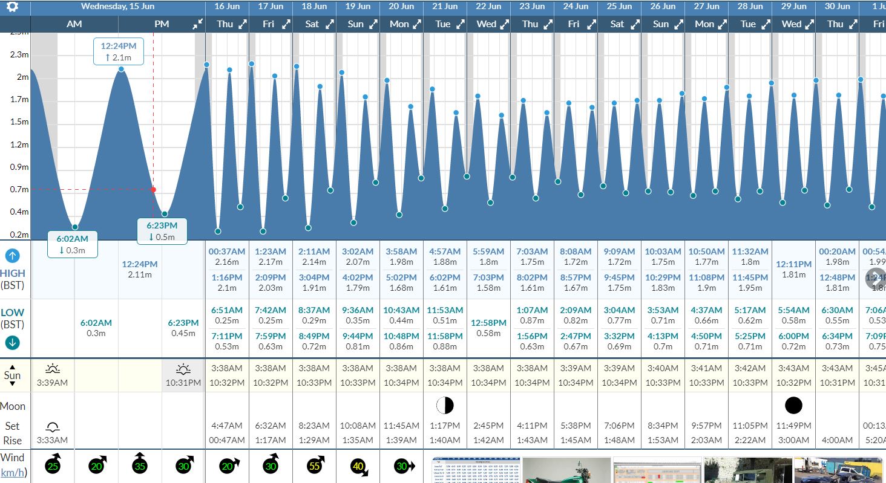Click the yellow 55 wind speed icon
The width and height of the screenshot is (886, 483).
coord(315,465)
